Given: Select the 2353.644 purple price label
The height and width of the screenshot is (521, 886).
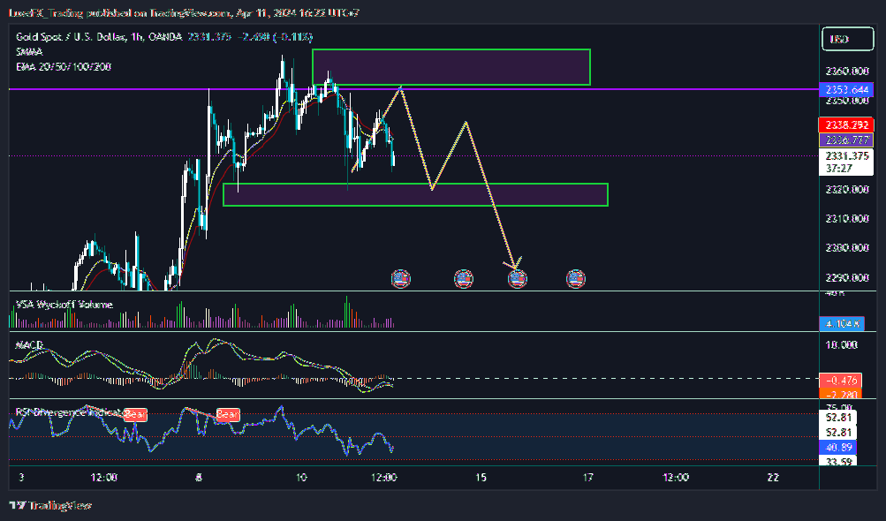Looking at the screenshot, I should [846, 90].
